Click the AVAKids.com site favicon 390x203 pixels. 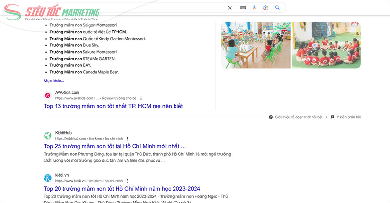[x=48, y=95]
